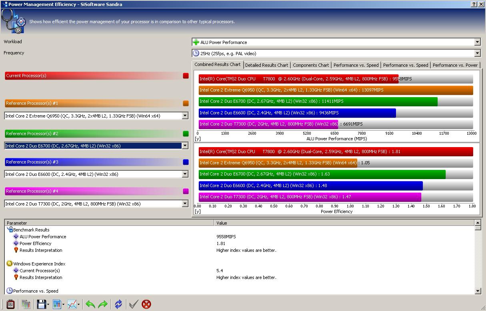
Task: Toggle the magenta Reference Processor #4 color box
Action: coord(186,191)
